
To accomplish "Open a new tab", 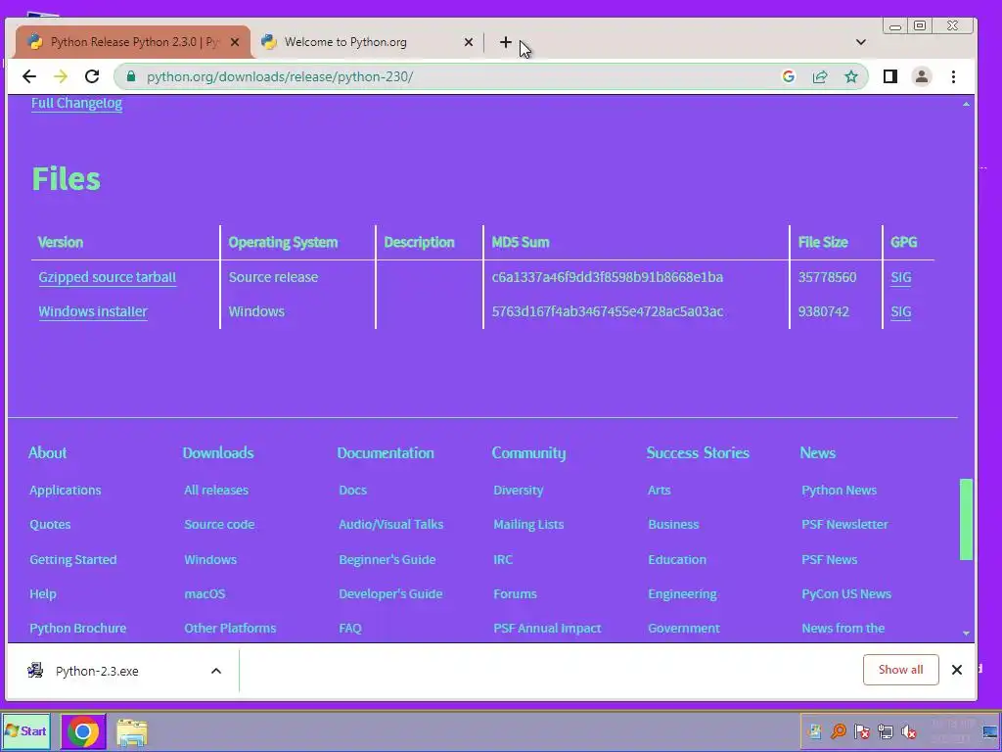I will (x=506, y=42).
